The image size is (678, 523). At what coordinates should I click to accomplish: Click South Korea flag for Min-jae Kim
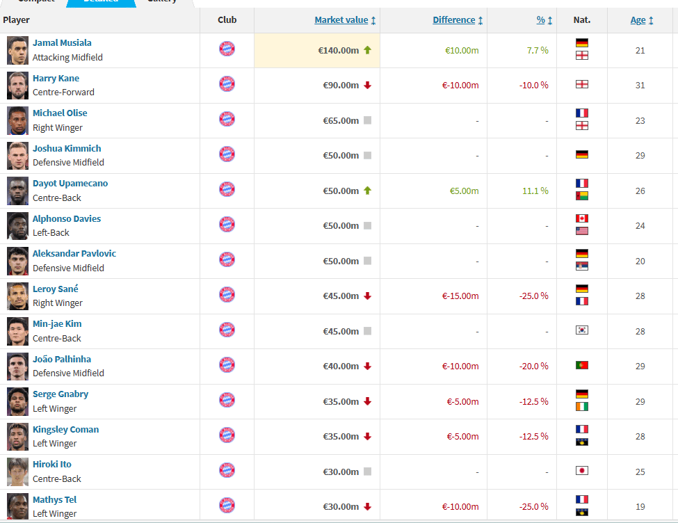pyautogui.click(x=582, y=330)
